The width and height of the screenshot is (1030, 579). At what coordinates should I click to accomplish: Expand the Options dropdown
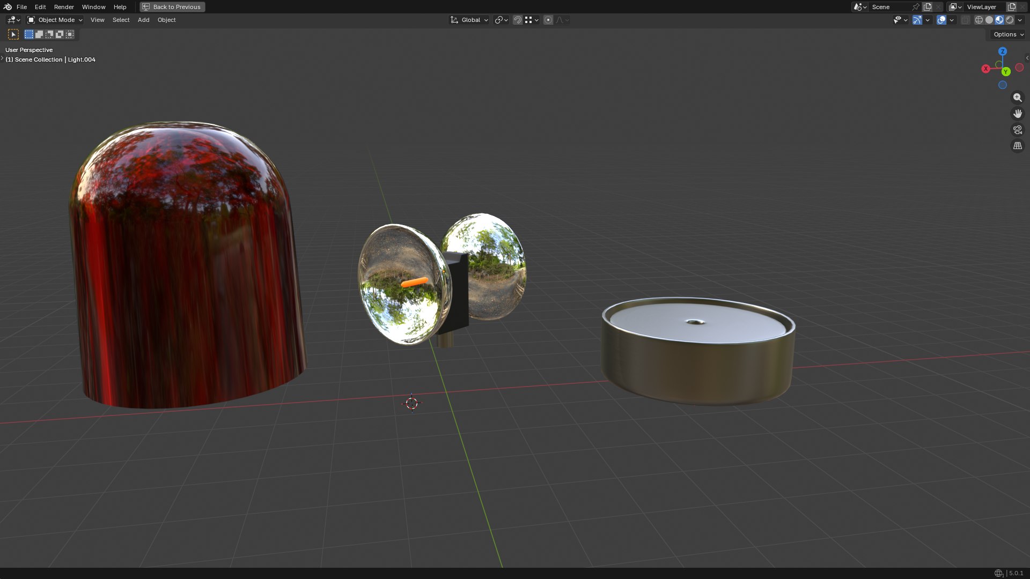[x=1009, y=34]
